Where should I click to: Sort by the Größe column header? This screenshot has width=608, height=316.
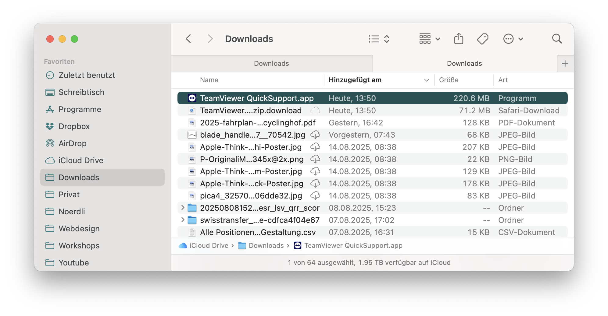449,80
